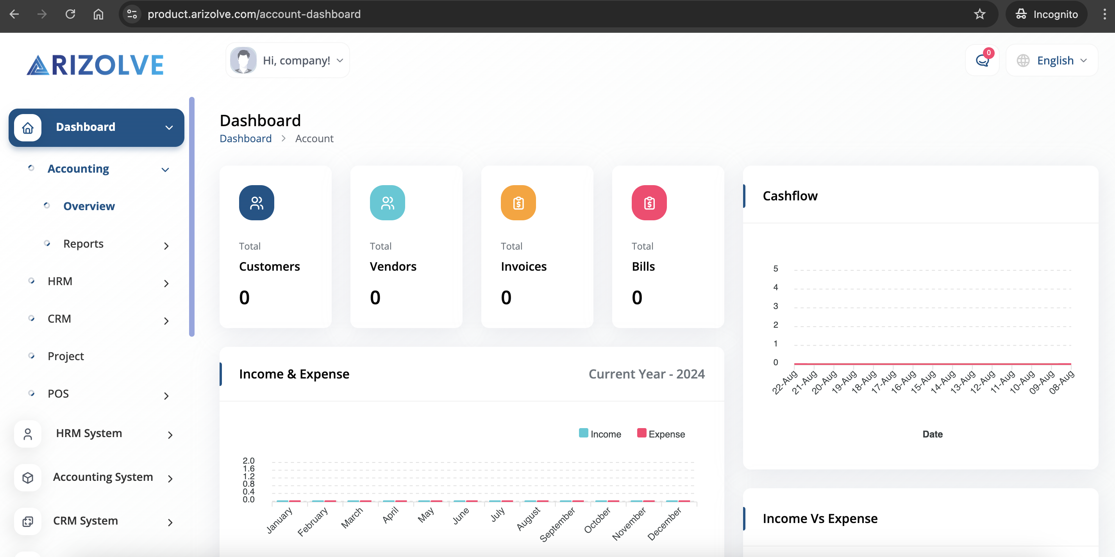Image resolution: width=1115 pixels, height=557 pixels.
Task: Click the pink Total Bills icon
Action: coord(649,203)
